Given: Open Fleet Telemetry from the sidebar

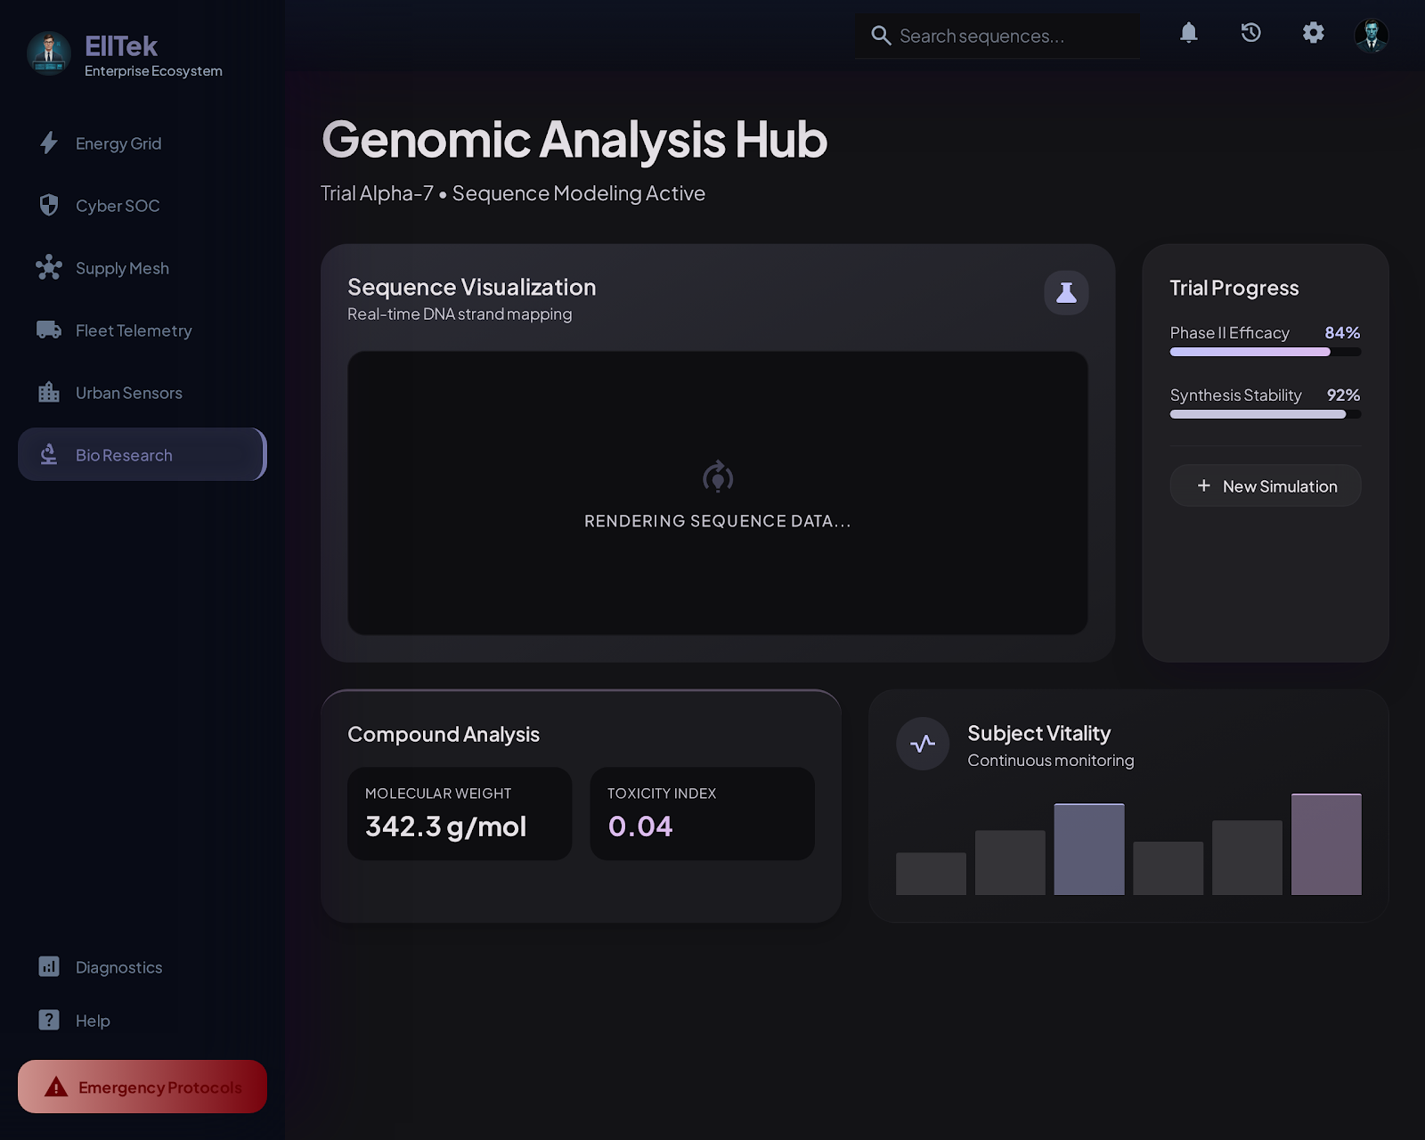Looking at the screenshot, I should (133, 330).
